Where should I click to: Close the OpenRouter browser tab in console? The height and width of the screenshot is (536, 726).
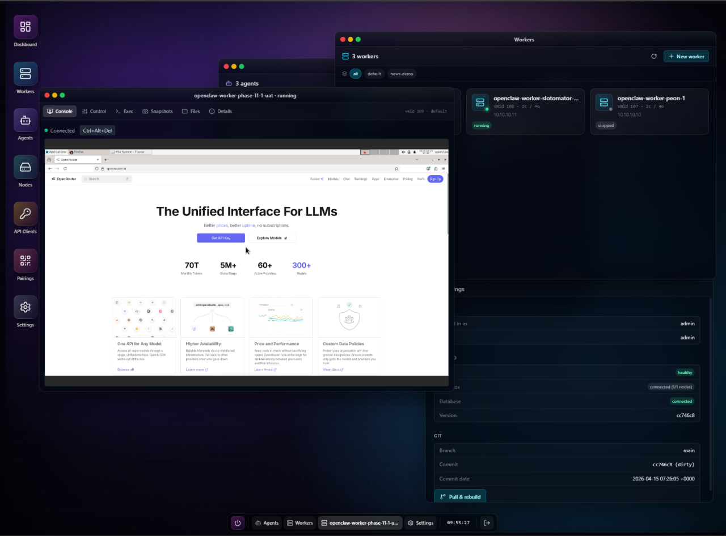click(x=98, y=160)
